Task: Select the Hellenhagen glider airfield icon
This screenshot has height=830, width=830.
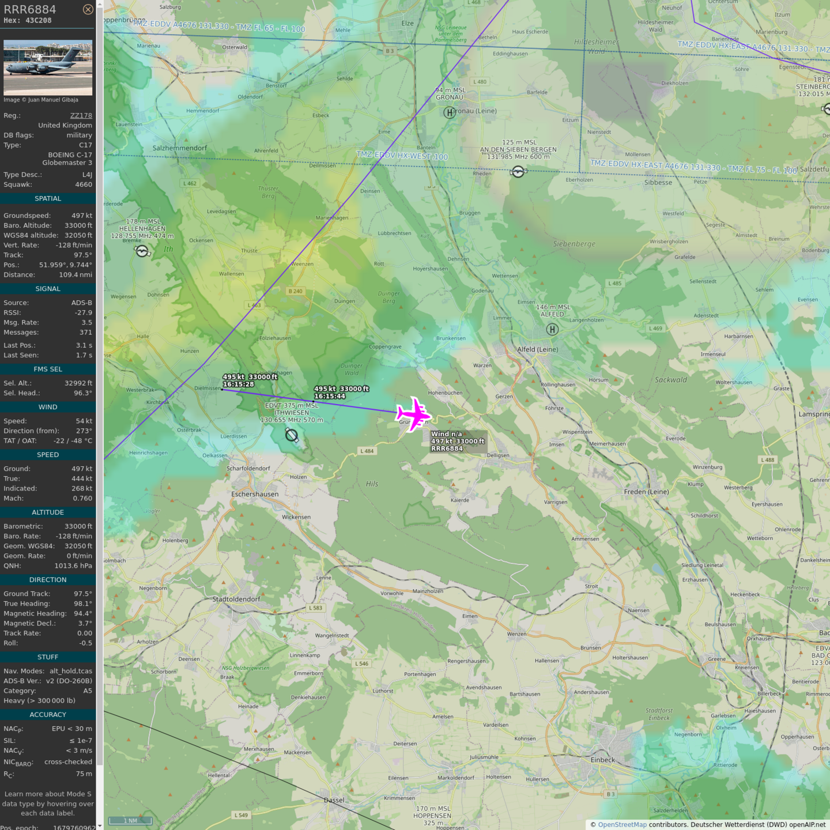Action: (142, 251)
